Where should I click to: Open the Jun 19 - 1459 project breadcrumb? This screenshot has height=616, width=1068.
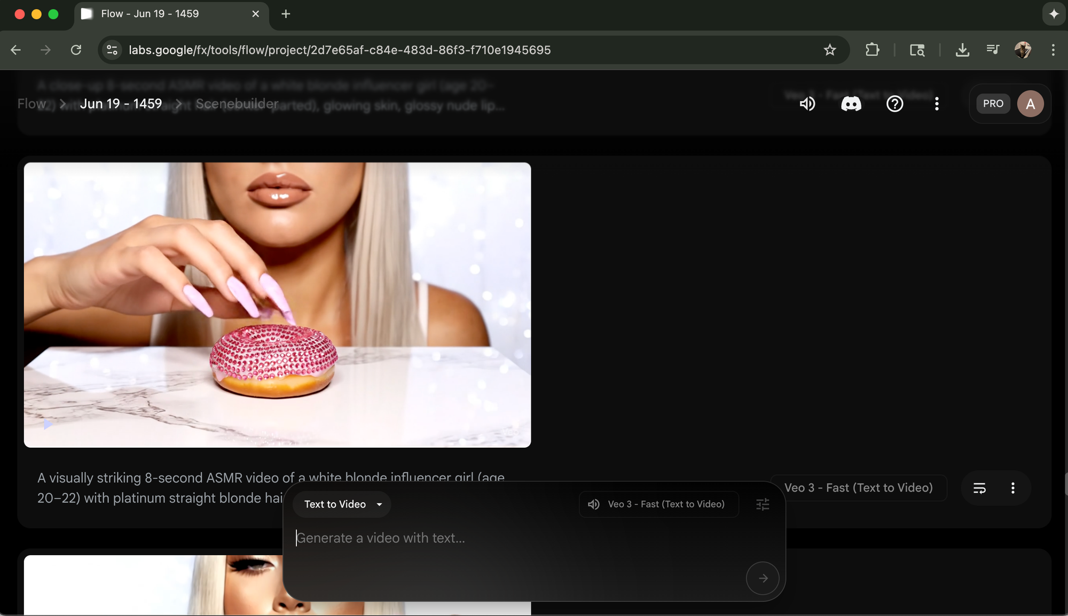[121, 104]
